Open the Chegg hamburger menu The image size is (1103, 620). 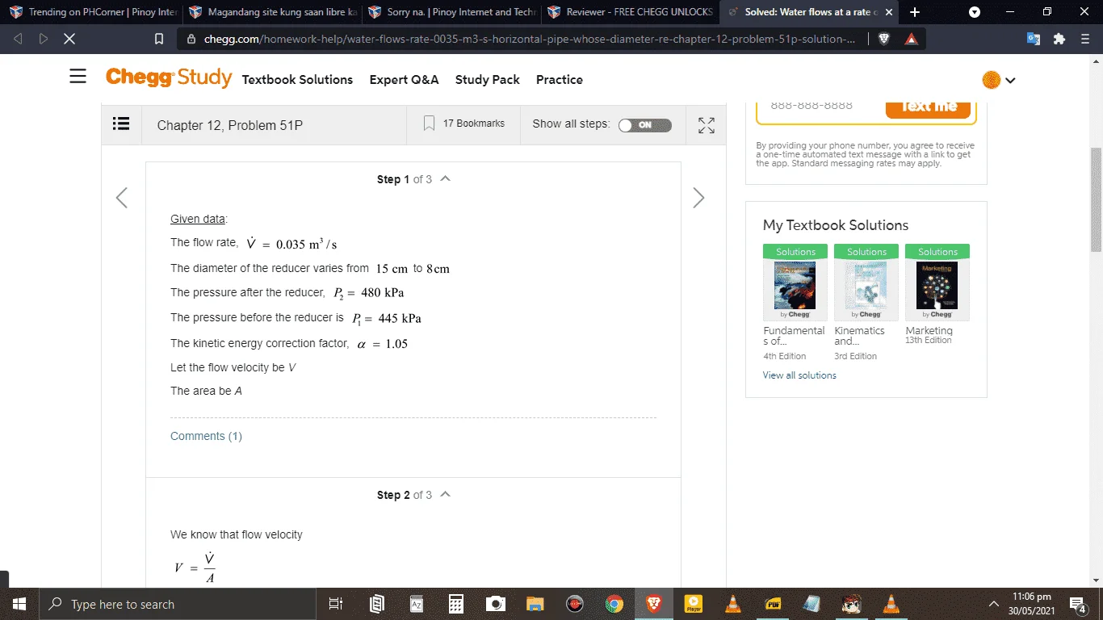coord(78,76)
